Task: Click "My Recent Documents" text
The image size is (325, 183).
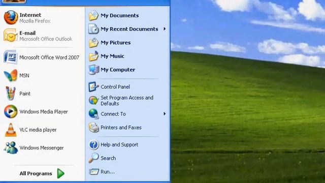Action: [129, 29]
